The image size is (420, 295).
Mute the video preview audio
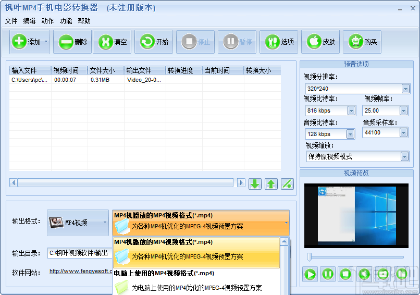pos(365,274)
